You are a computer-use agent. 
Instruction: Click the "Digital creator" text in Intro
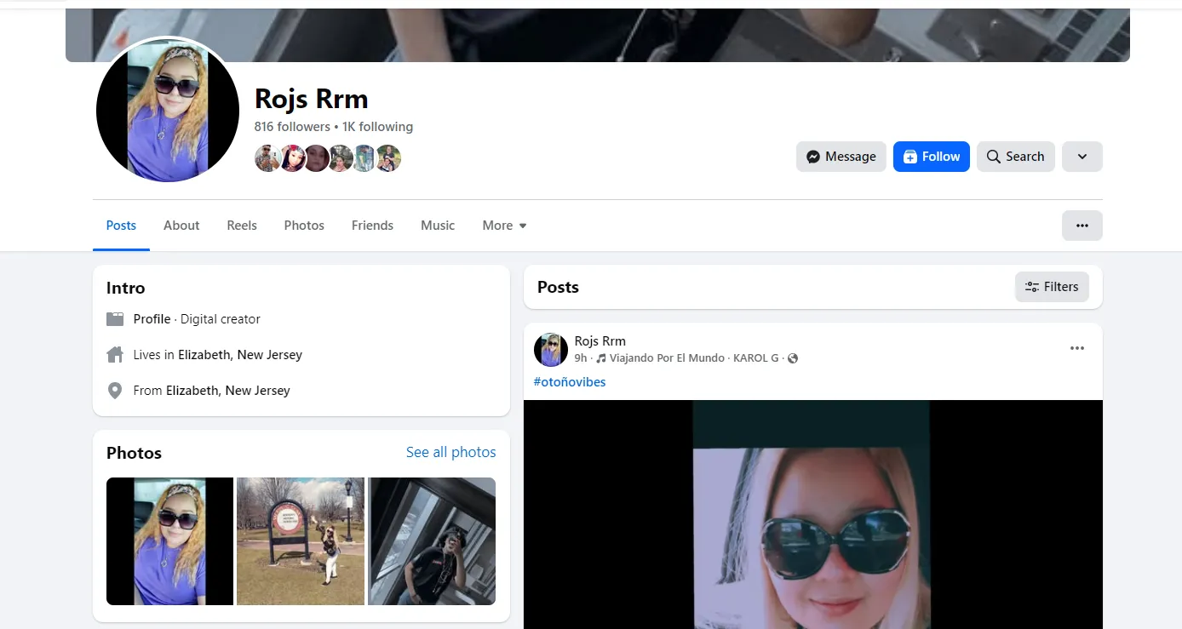point(221,319)
